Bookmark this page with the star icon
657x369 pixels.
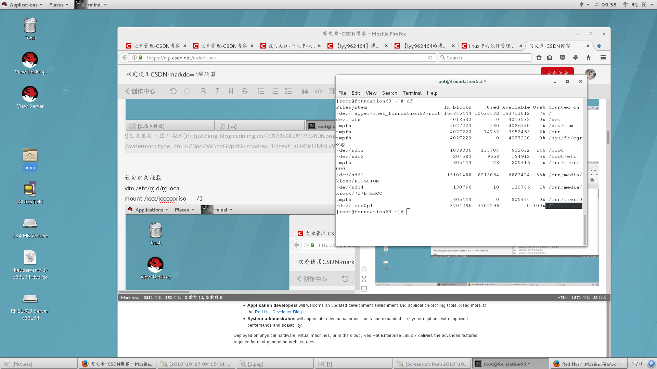[x=539, y=57]
